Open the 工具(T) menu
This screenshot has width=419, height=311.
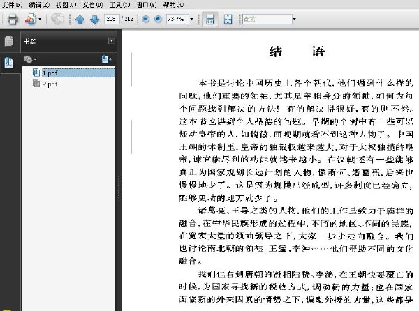(119, 5)
